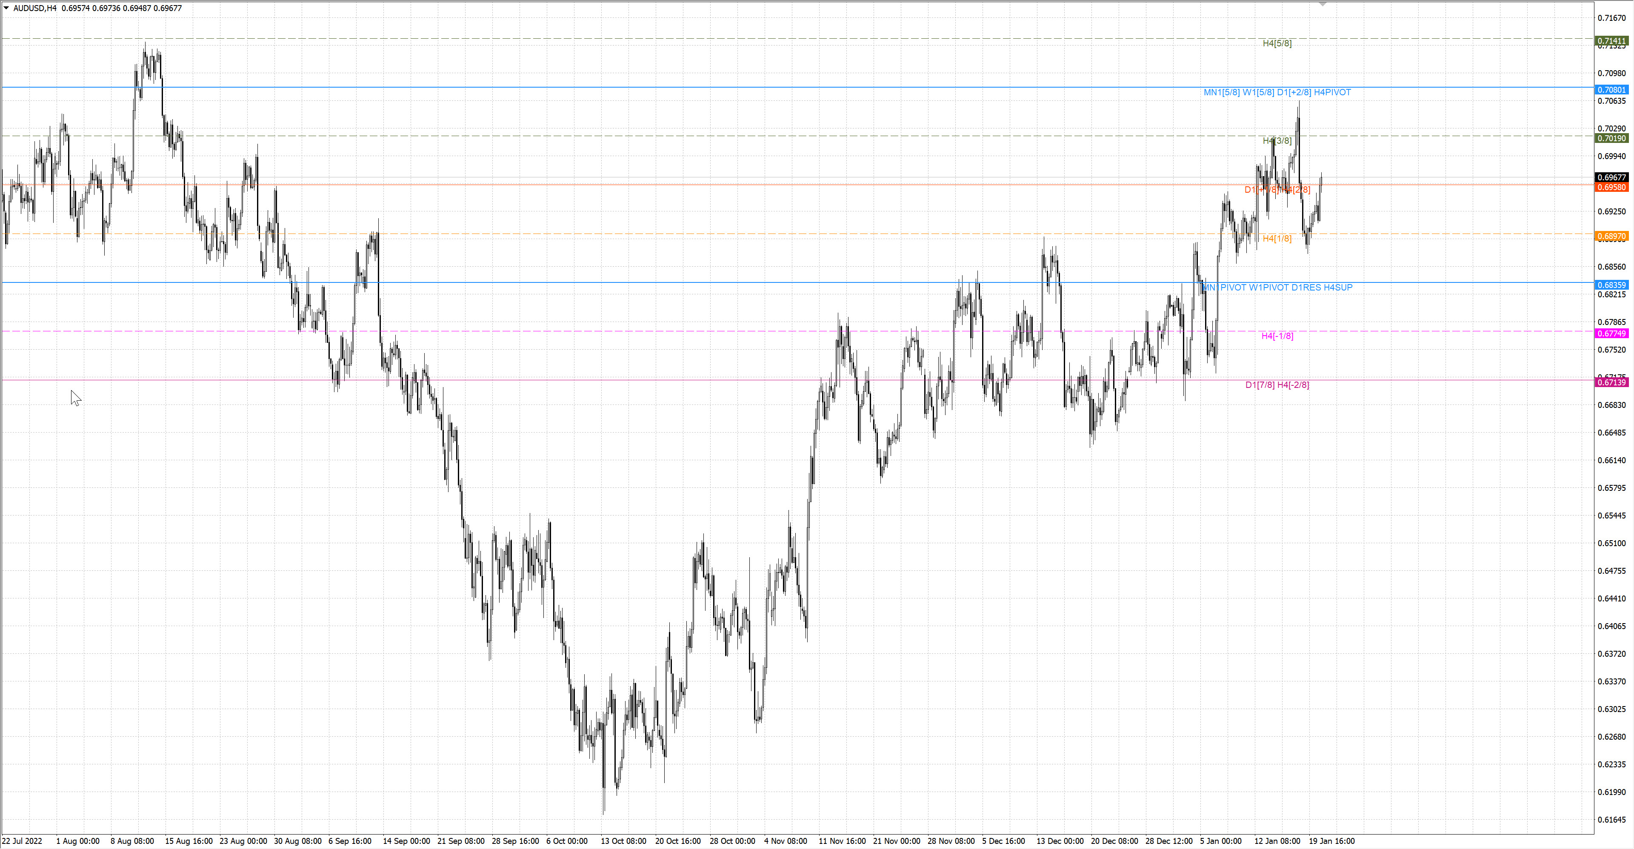Viewport: 1634px width, 849px height.
Task: Click 0.68560 on the price scale
Action: (x=1611, y=267)
